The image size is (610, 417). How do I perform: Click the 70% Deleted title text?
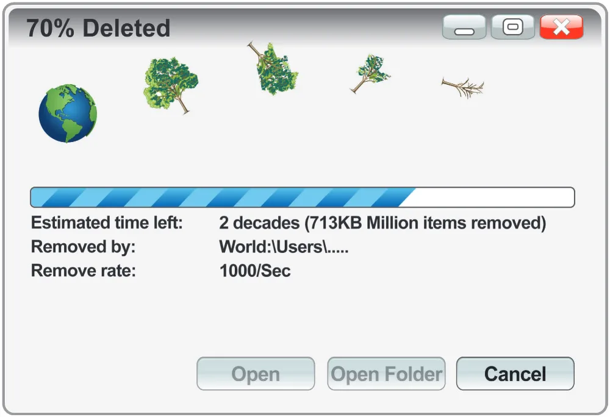tap(98, 28)
